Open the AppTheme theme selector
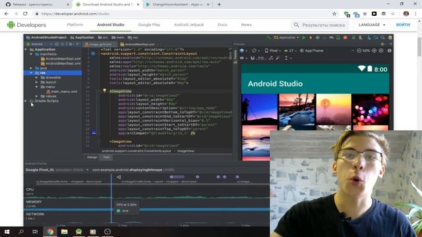Screen dimensions: 422x237 pos(311,51)
